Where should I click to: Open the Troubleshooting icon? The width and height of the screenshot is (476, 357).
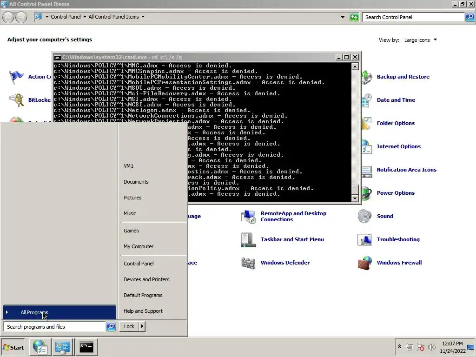[364, 239]
